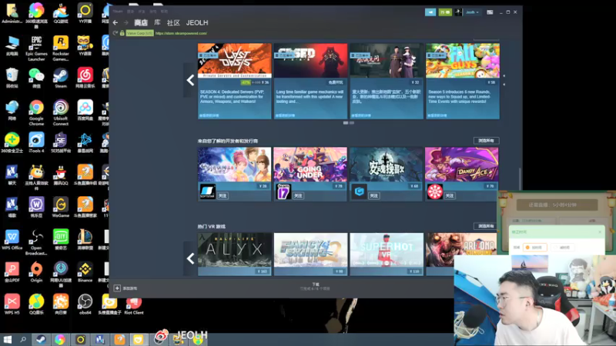The image size is (616, 346).
Task: Open the Ubisoft Connect desktop icon
Action: click(61, 113)
